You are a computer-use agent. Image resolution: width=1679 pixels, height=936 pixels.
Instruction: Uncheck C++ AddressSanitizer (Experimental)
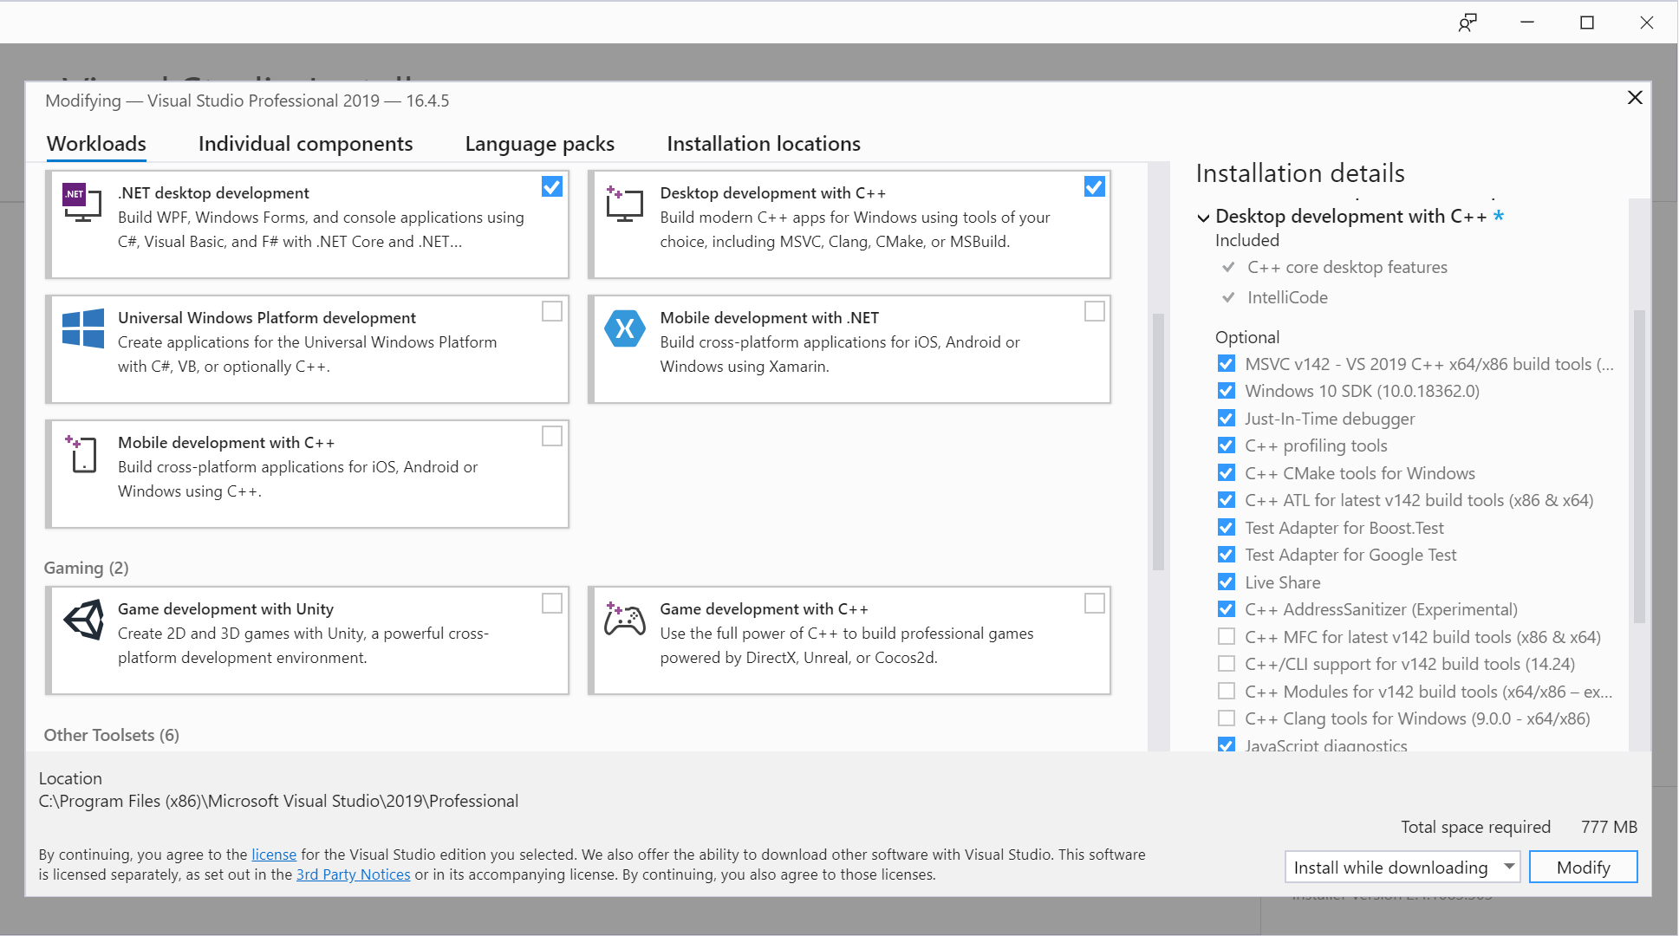point(1227,609)
